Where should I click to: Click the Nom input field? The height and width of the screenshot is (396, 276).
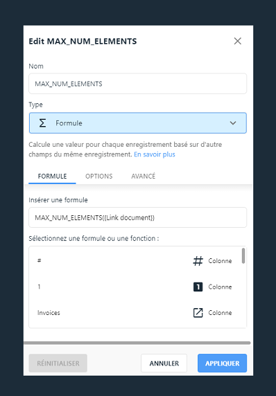pyautogui.click(x=137, y=84)
